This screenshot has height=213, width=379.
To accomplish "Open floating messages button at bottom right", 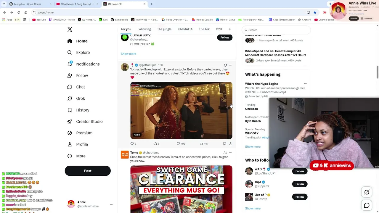I will (367, 205).
